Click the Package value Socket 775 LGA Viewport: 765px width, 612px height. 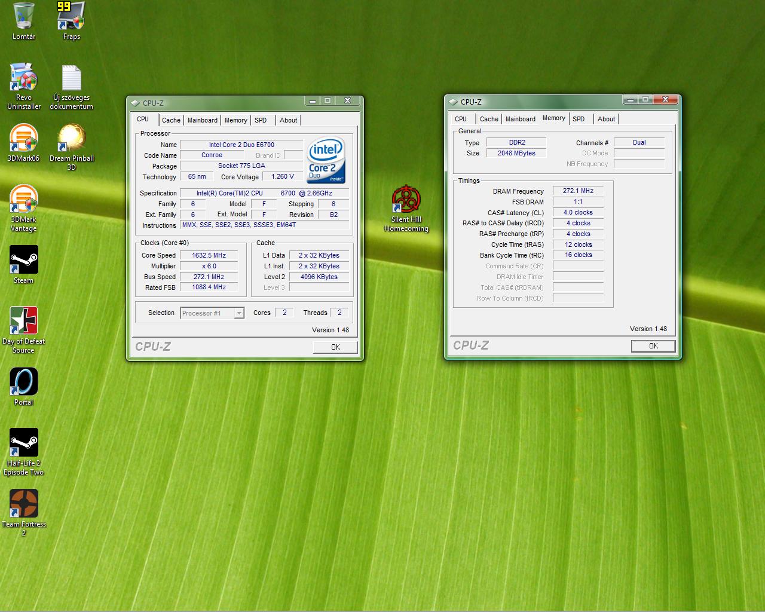[241, 166]
